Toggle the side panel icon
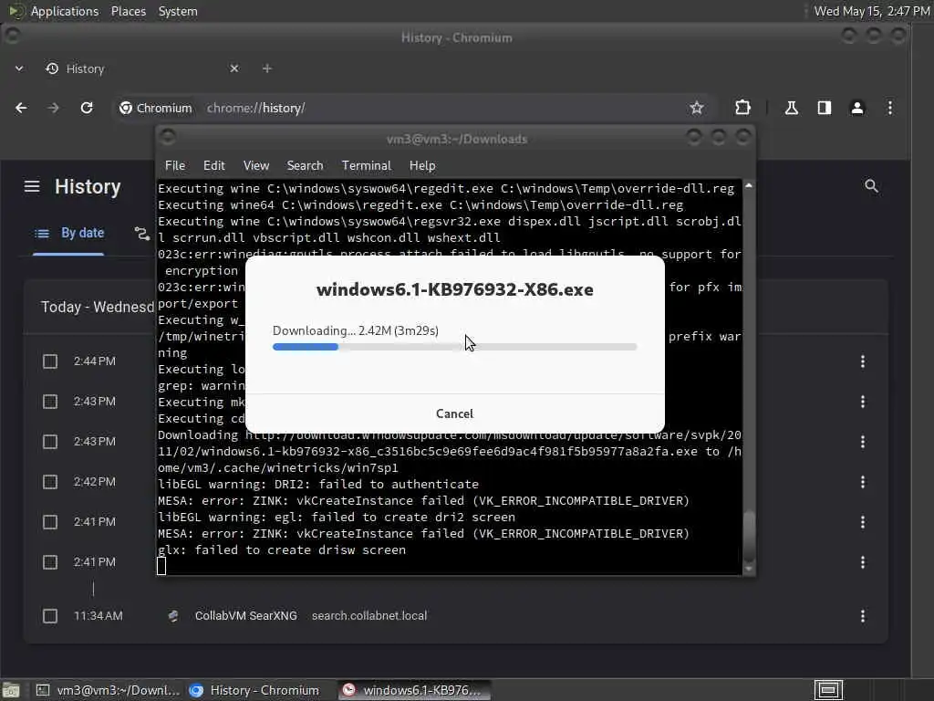The image size is (934, 701). [825, 108]
